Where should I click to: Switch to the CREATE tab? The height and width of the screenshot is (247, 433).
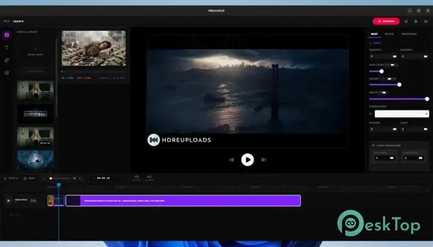pos(18,21)
